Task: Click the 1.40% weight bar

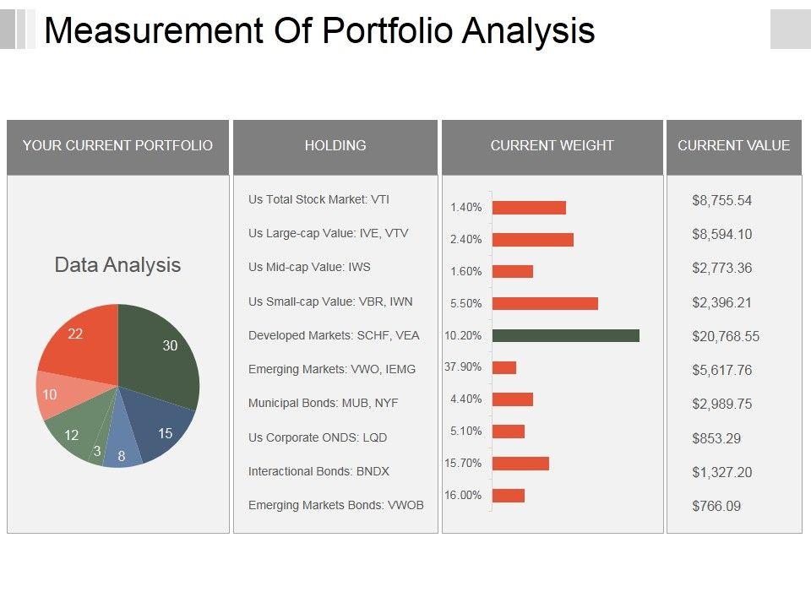Action: pyautogui.click(x=529, y=208)
